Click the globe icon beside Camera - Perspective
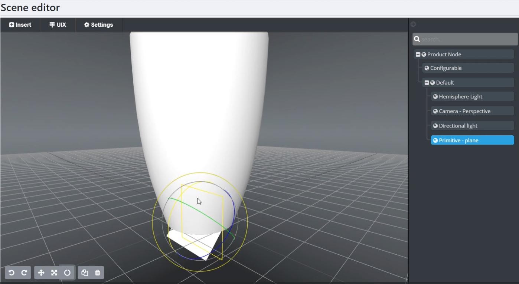This screenshot has height=284, width=519. [x=435, y=111]
